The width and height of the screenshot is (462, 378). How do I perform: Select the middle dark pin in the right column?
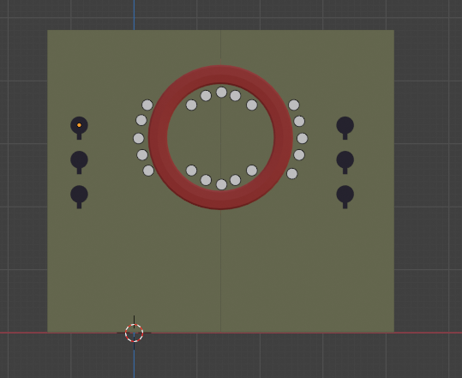coord(345,163)
